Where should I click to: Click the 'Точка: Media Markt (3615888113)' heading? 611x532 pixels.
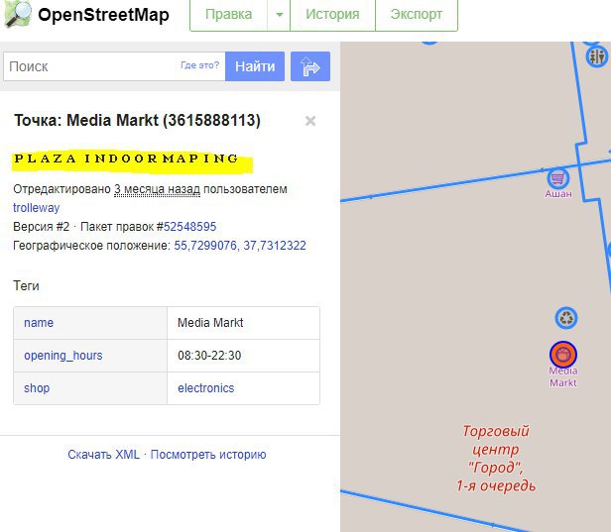coord(137,120)
